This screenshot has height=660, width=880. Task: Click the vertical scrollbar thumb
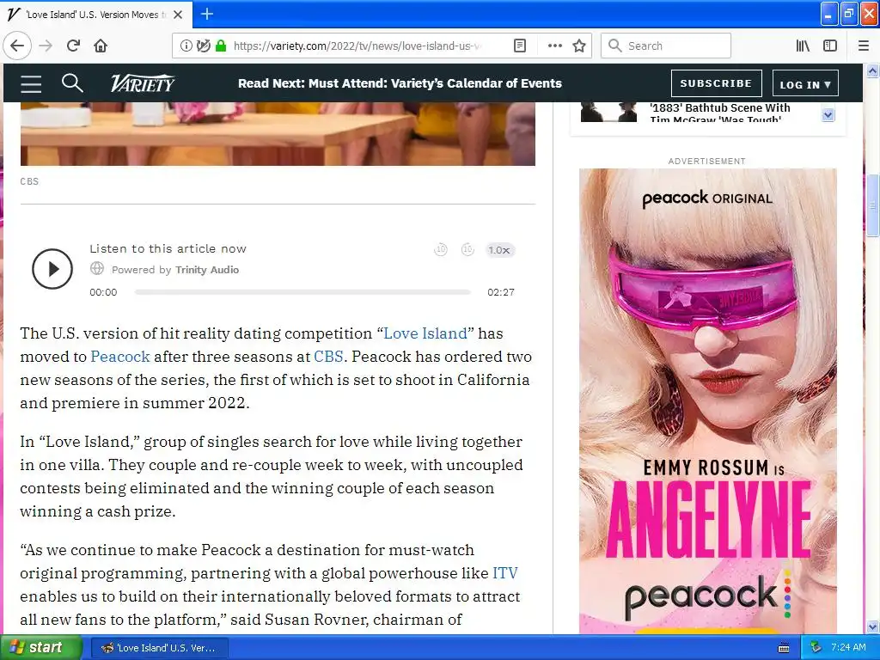point(872,205)
